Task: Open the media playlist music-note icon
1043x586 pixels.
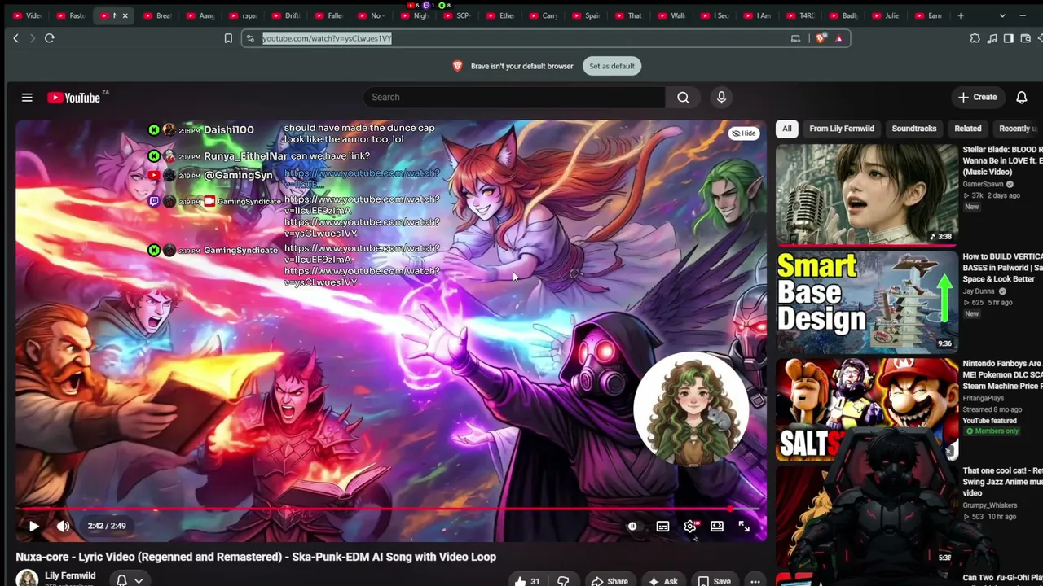Action: tap(992, 38)
